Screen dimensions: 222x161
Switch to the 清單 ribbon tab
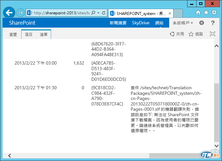click(x=44, y=34)
